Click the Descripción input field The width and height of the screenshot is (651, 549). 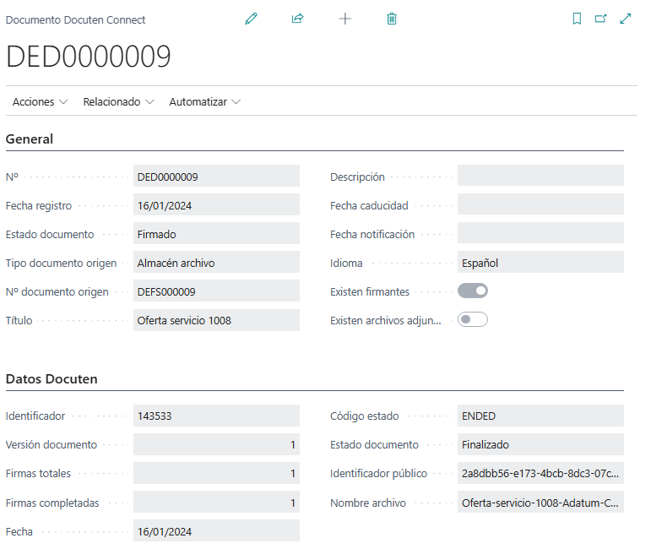tap(540, 176)
